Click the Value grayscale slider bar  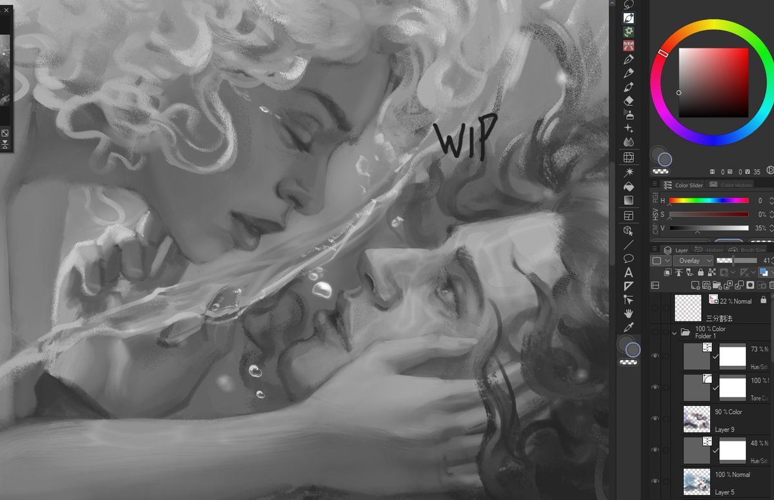tap(709, 227)
